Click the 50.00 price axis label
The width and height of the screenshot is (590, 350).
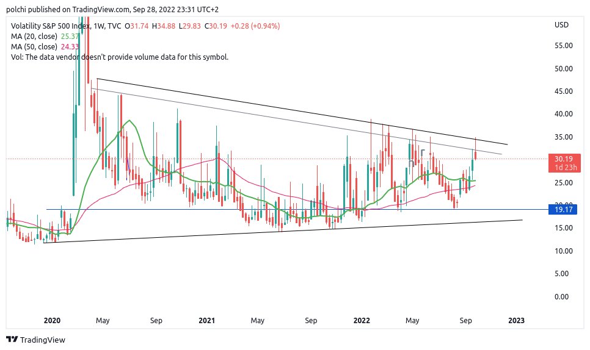(x=564, y=69)
